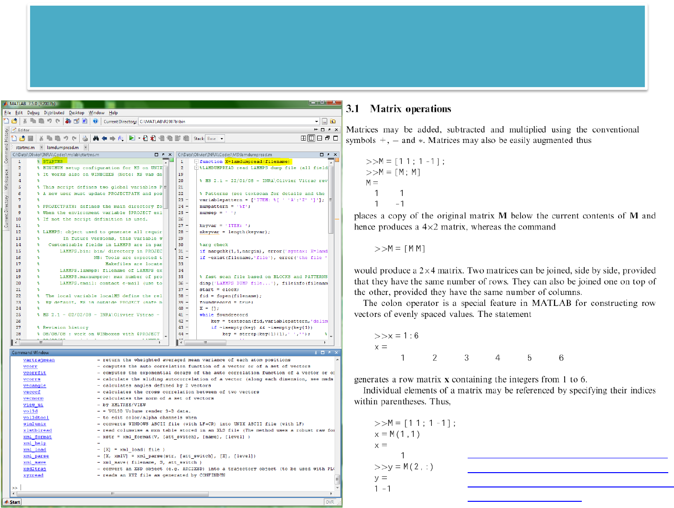Viewport: 674px width, 508px height.
Task: Toggle the top/bottom split tile layout
Action: click(x=320, y=139)
